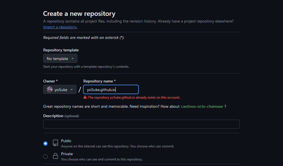Click the Description field label
The height and width of the screenshot is (166, 283).
(x=53, y=116)
